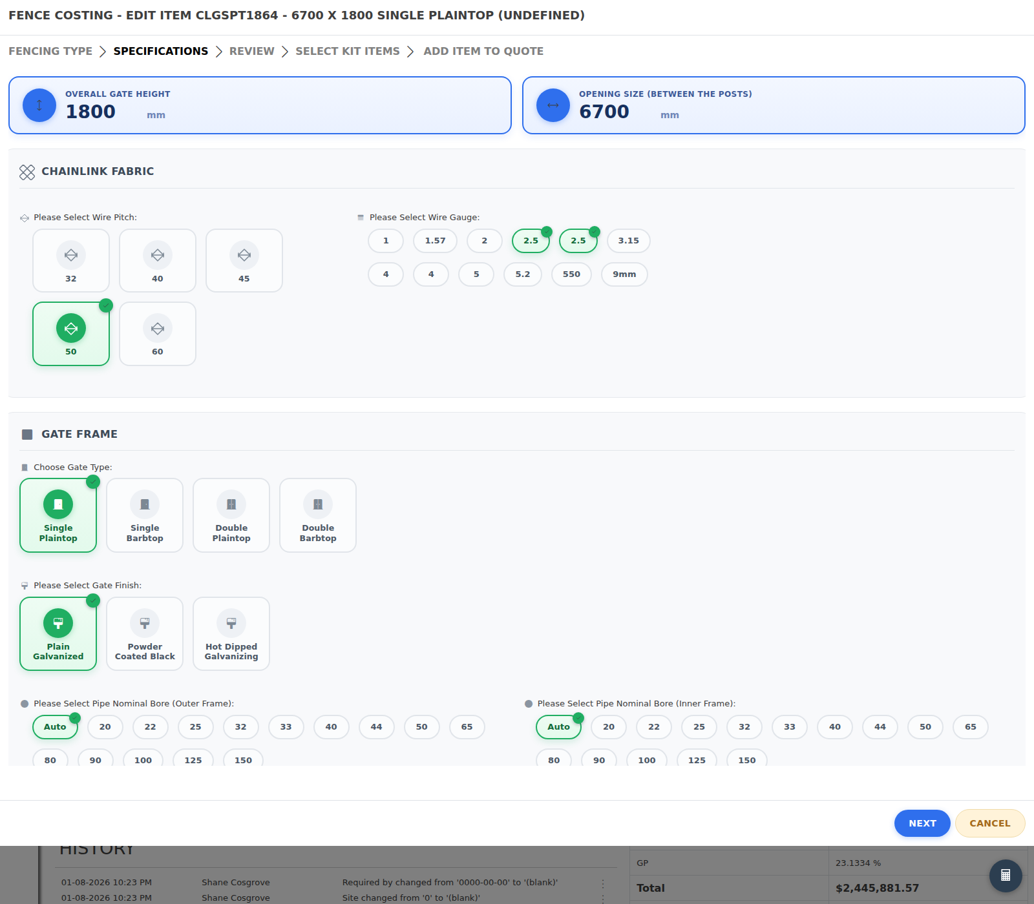Select Powder Coated Black finish
The width and height of the screenshot is (1034, 904).
coord(145,634)
